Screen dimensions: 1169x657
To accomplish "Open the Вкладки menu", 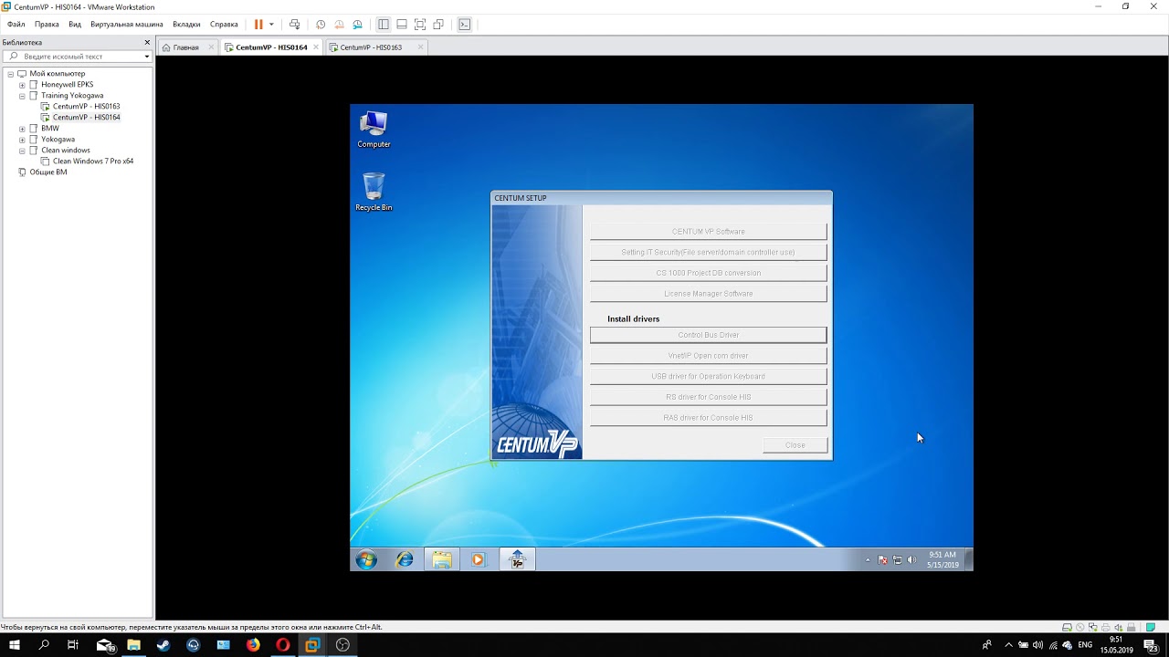I will point(186,25).
